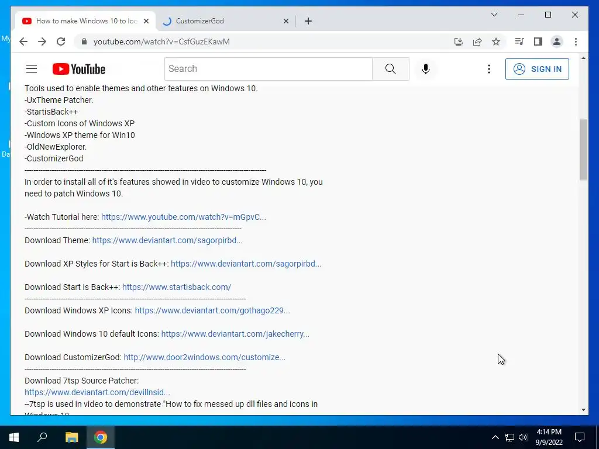The height and width of the screenshot is (449, 599).
Task: Open the door2windows CustomizerGod link
Action: click(x=204, y=357)
